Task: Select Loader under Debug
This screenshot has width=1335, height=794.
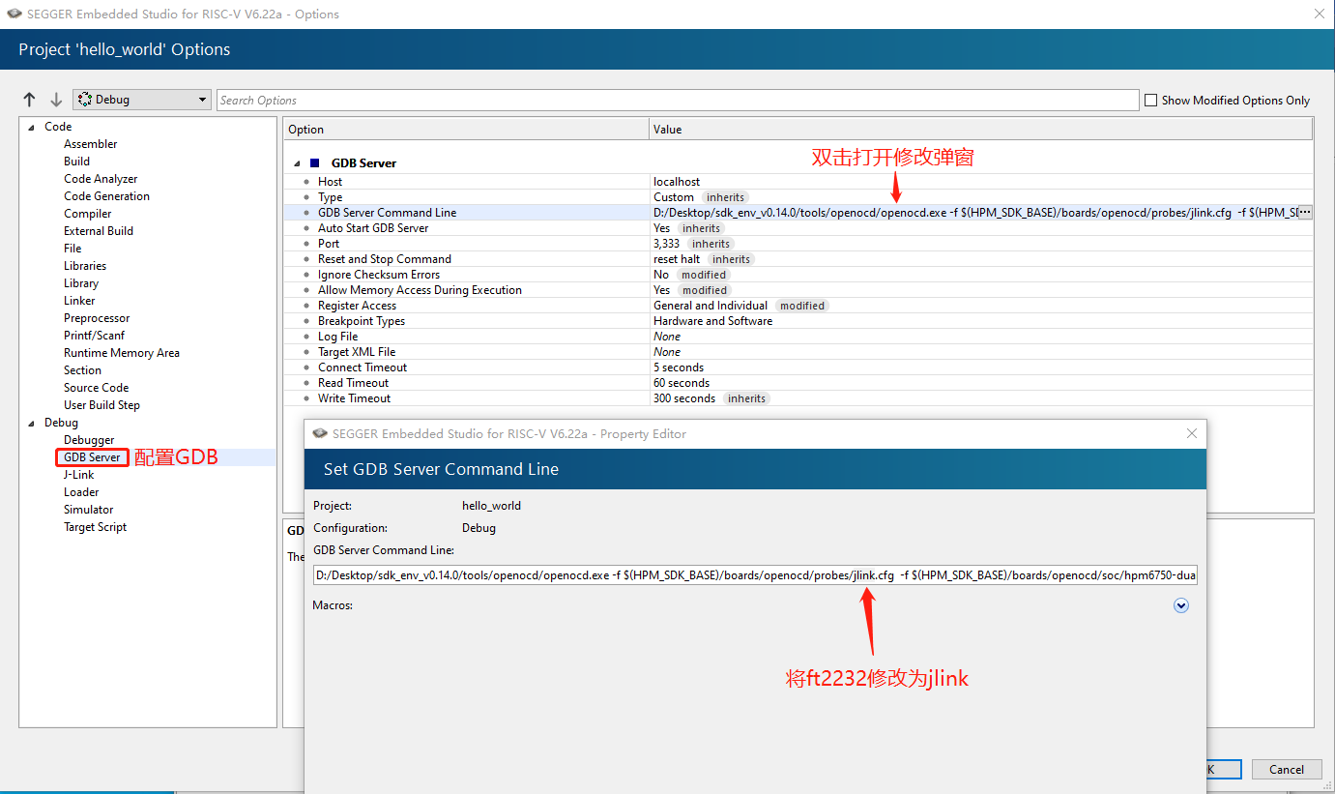Action: pos(81,492)
